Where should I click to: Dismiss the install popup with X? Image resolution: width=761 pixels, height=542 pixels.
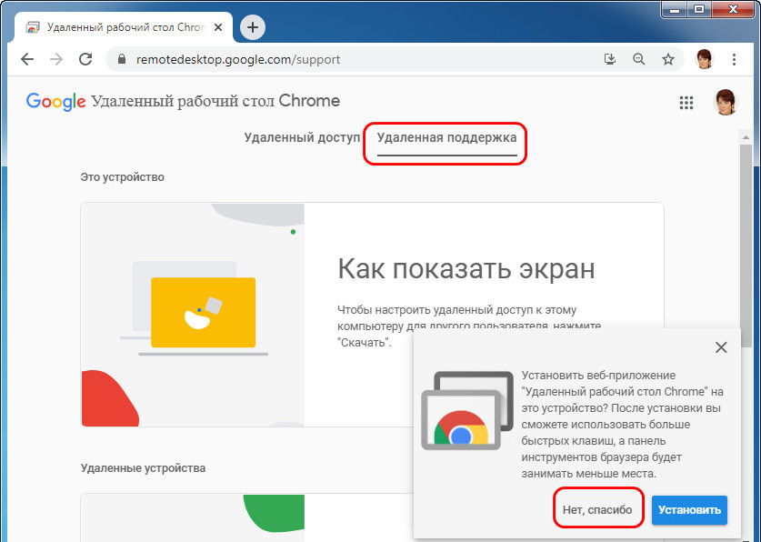(721, 347)
